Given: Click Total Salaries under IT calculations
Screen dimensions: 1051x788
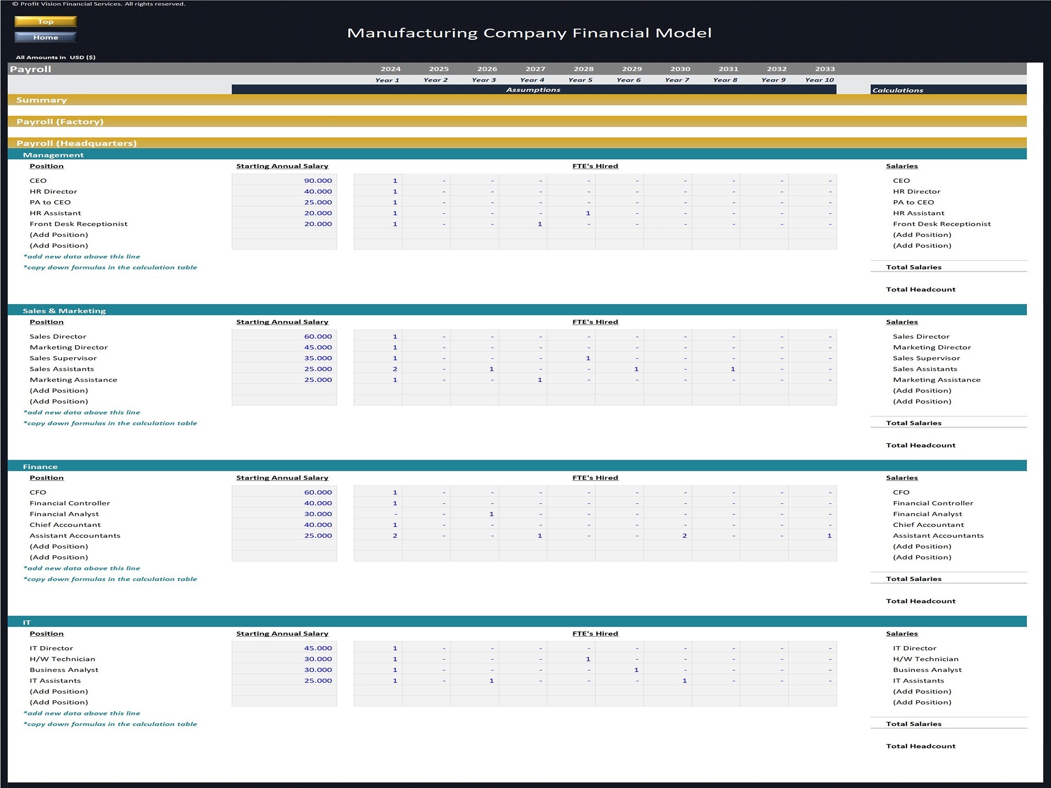Looking at the screenshot, I should point(914,724).
